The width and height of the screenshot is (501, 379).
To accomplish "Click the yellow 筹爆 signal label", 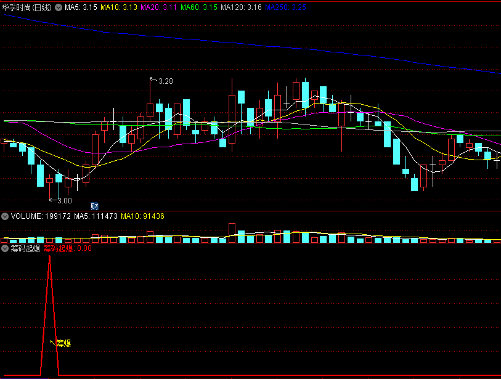I will (x=63, y=343).
